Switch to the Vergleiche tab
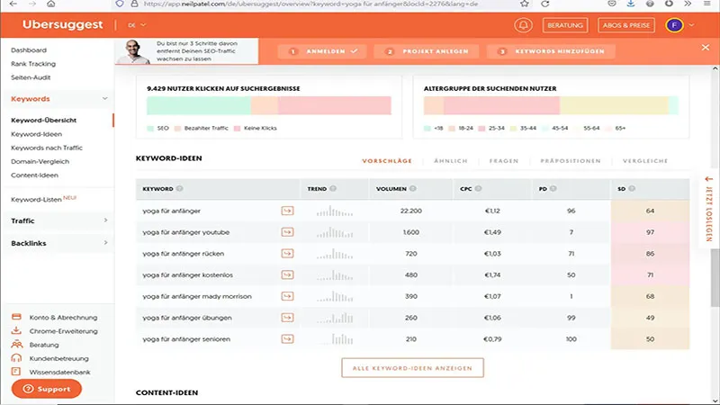720x405 pixels. pyautogui.click(x=645, y=161)
